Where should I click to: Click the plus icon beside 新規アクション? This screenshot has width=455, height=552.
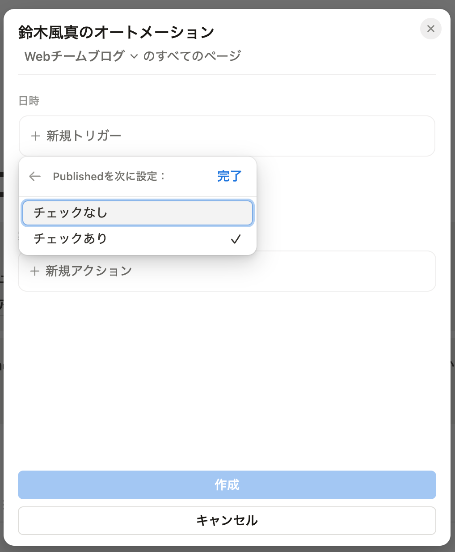[35, 271]
